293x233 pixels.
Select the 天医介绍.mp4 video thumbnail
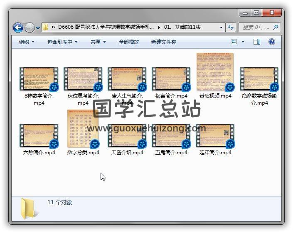127,135
